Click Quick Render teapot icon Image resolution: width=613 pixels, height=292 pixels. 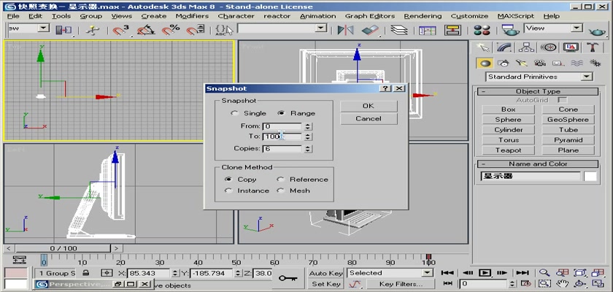(x=597, y=30)
